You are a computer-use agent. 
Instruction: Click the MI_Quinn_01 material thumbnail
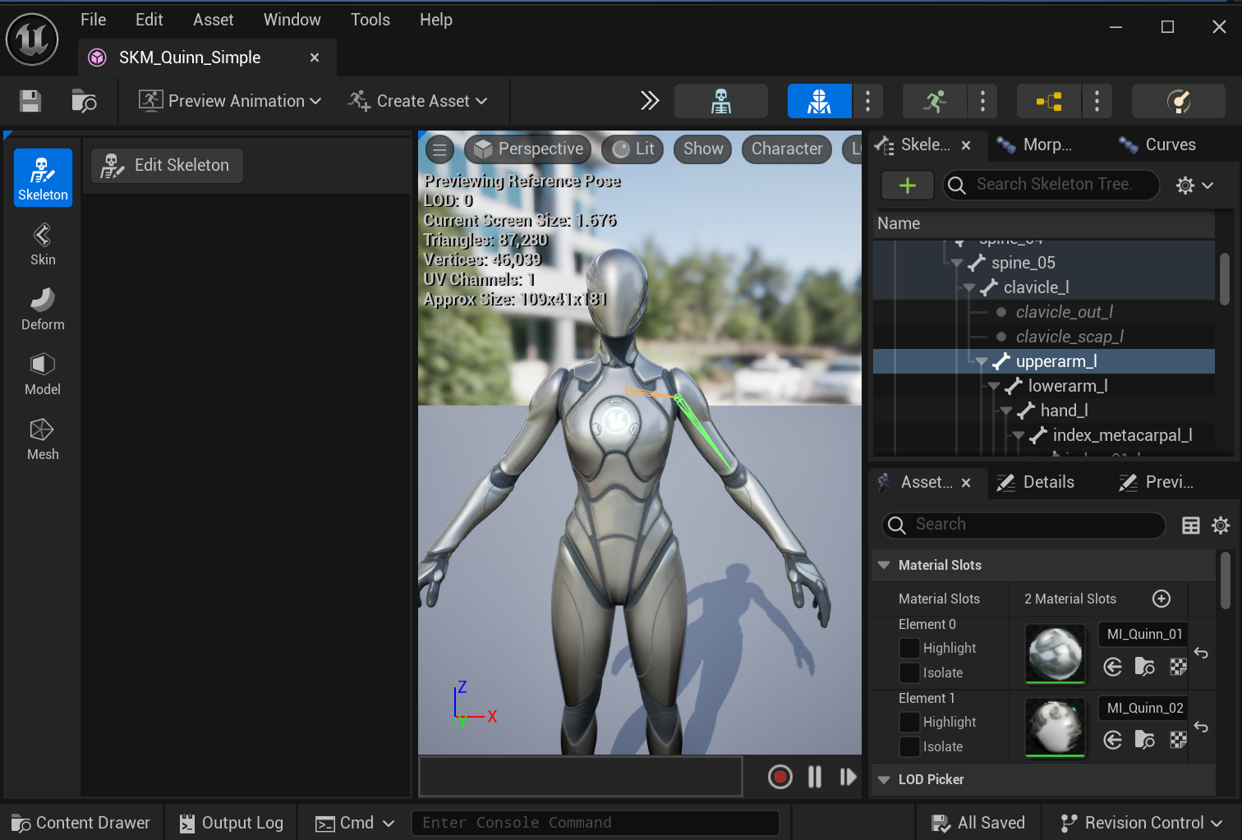1055,654
